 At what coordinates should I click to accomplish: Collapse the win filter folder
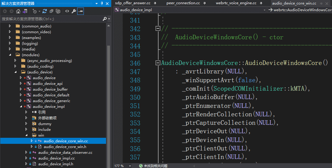click(x=26, y=135)
